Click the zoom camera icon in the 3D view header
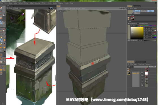 point(122,8)
